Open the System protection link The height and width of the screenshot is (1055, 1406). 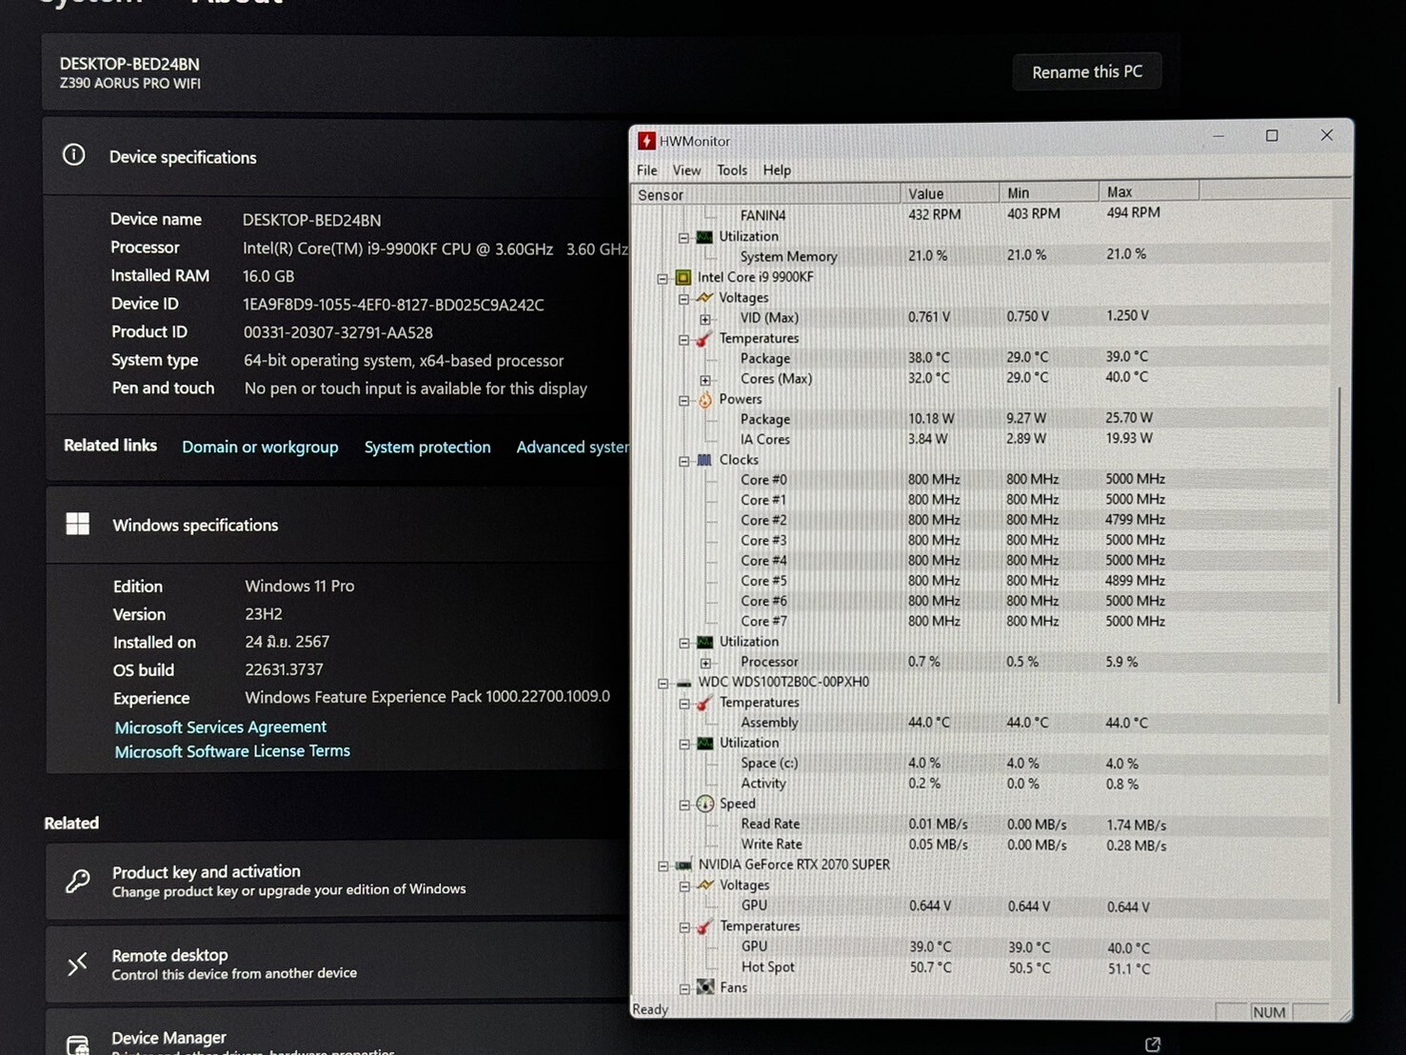point(427,448)
